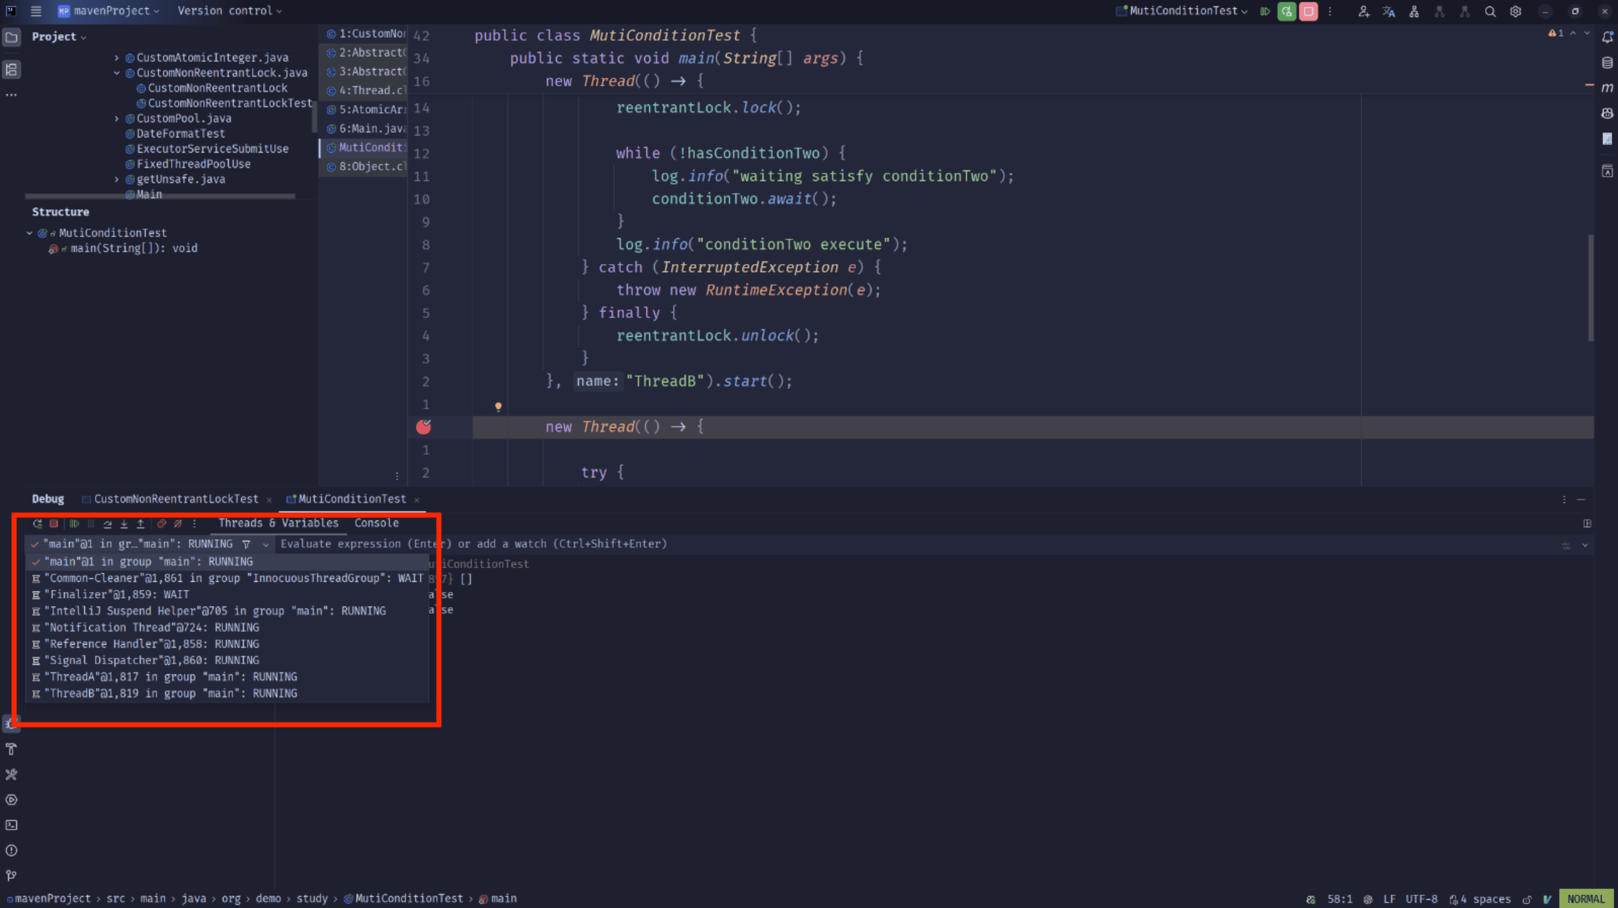Click the Rerun debug session icon
This screenshot has width=1618, height=908.
click(x=37, y=524)
